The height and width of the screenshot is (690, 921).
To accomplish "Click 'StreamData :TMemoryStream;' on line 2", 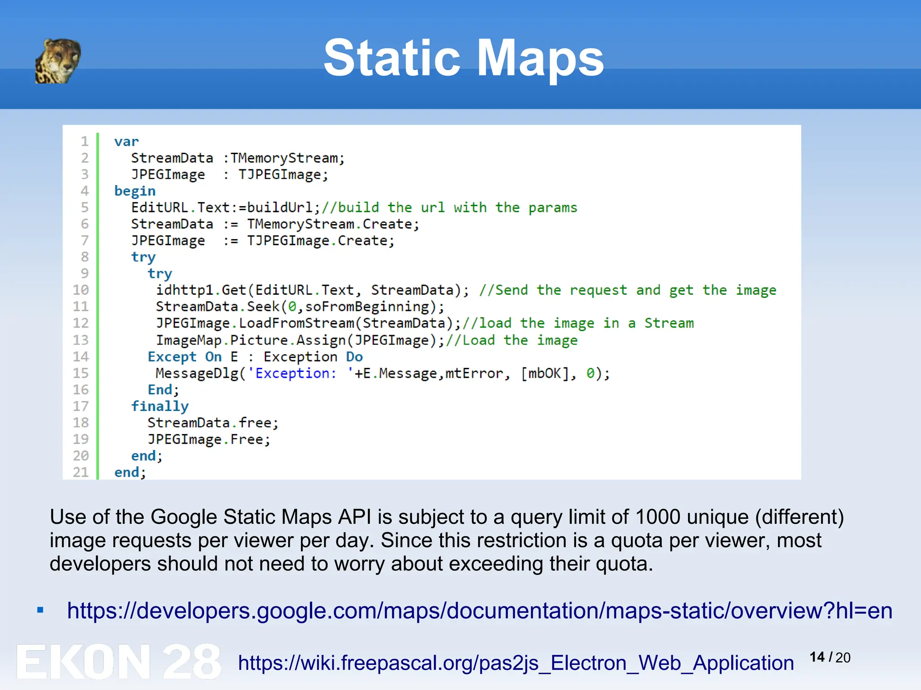I will [238, 158].
